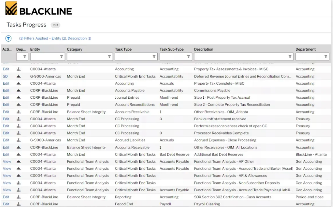This screenshot has height=207, width=333.
Task: Select the 'Reporting' task type cell
Action: (x=123, y=197)
